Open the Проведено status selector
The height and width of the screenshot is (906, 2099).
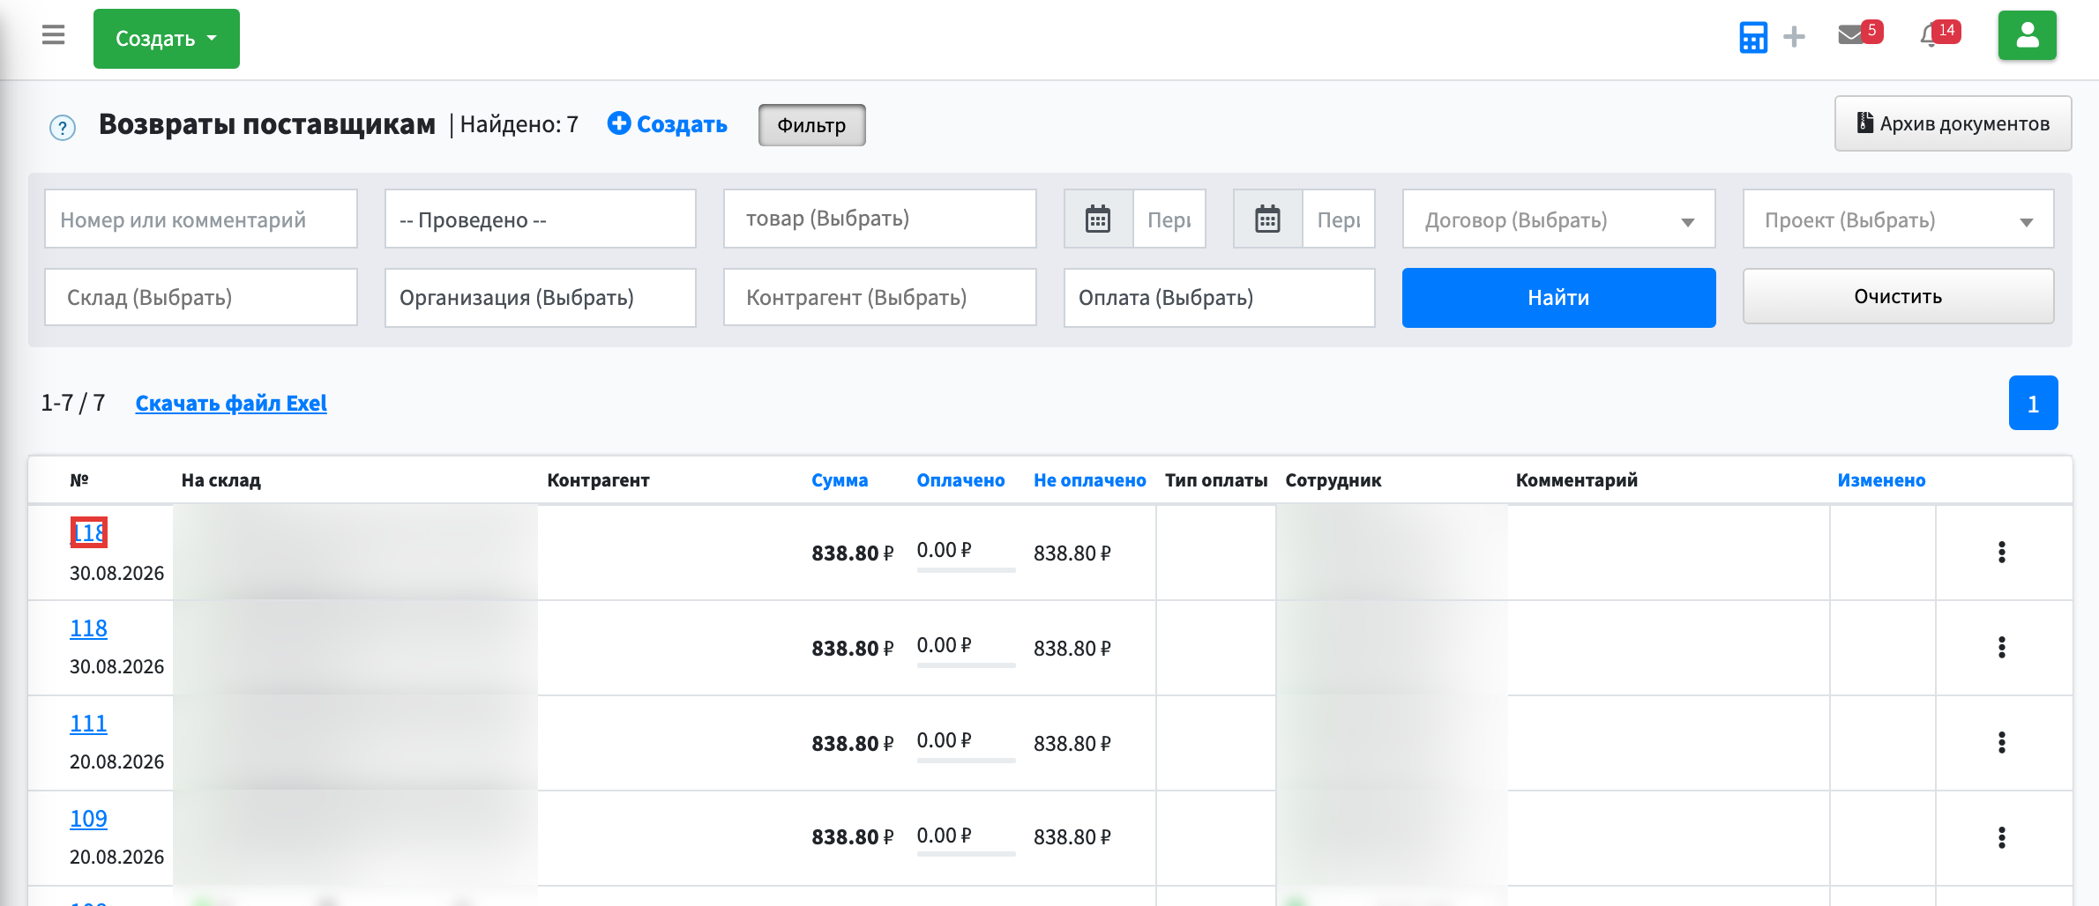tap(541, 219)
